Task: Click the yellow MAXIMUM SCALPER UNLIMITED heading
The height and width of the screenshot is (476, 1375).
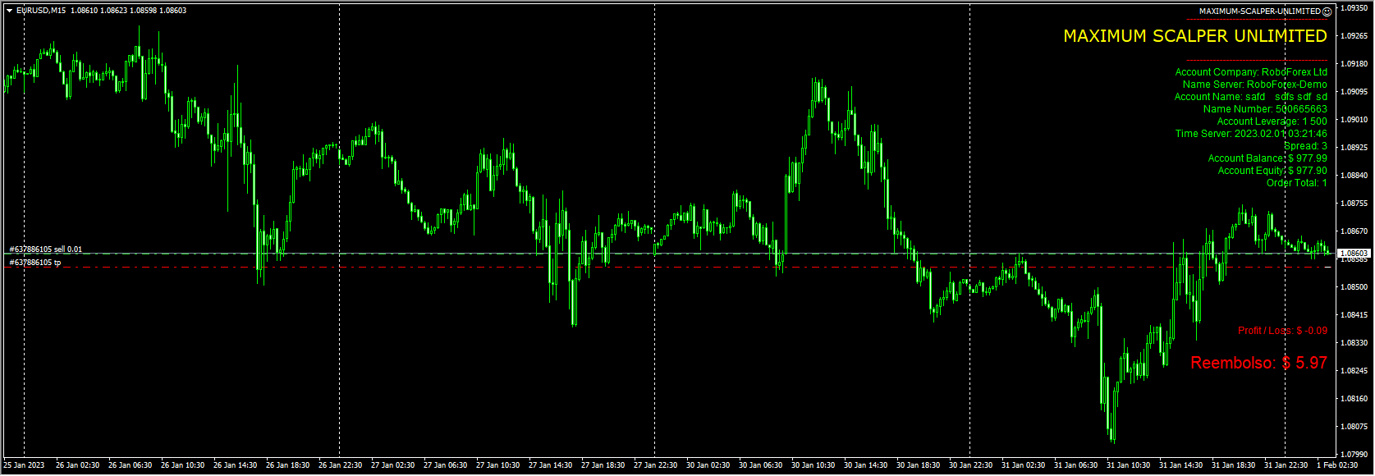Action: pyautogui.click(x=1195, y=36)
